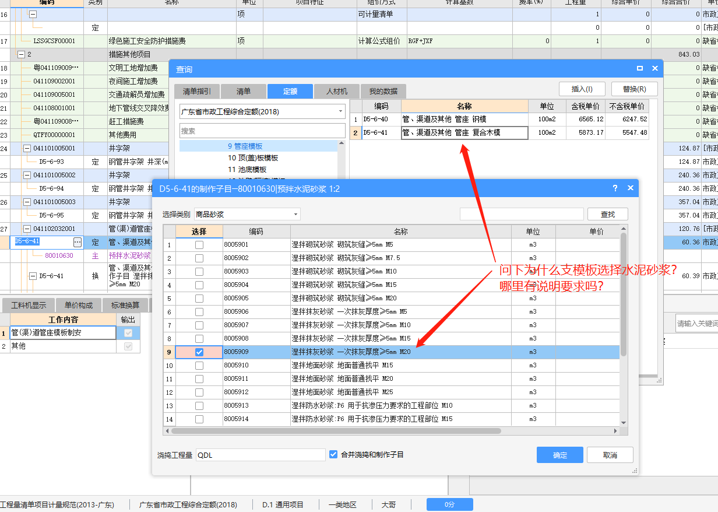Uncheck the selected row 8005909 checkbox
The width and height of the screenshot is (718, 512).
(x=199, y=352)
